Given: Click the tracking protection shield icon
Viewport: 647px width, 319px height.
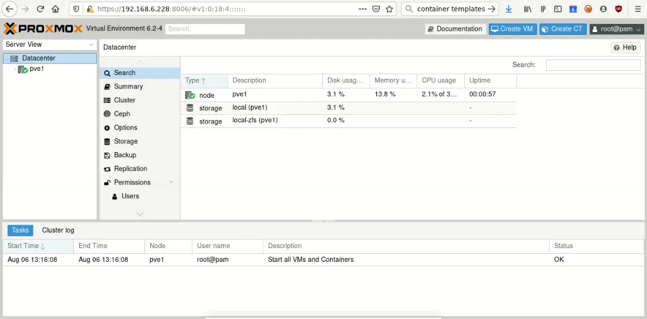Looking at the screenshot, I should tap(76, 9).
